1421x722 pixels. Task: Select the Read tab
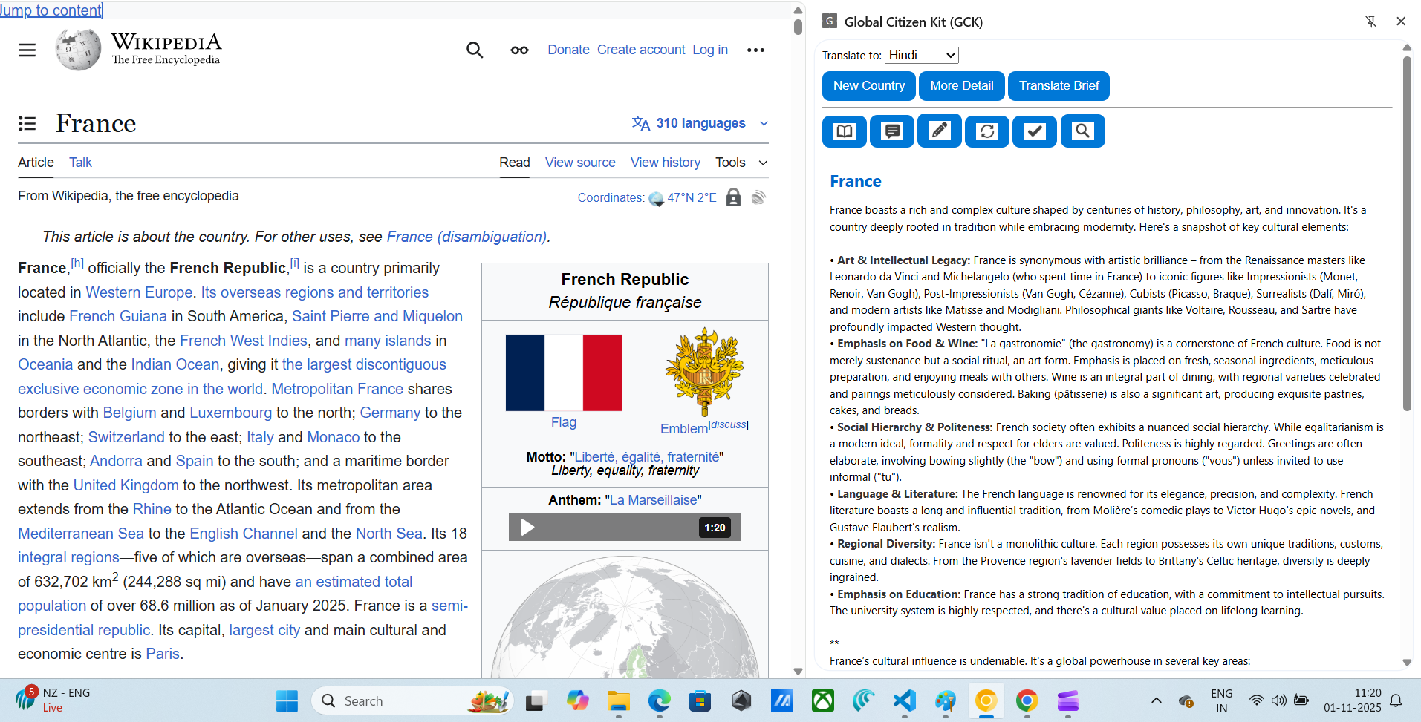(x=515, y=163)
